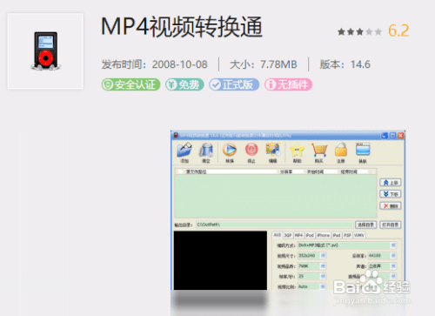This screenshot has height=316, width=435.
Task: Click the teal 免费 free badge
Action: [184, 84]
